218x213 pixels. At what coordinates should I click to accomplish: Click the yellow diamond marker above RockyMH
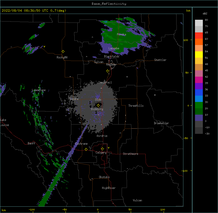tap(63, 52)
